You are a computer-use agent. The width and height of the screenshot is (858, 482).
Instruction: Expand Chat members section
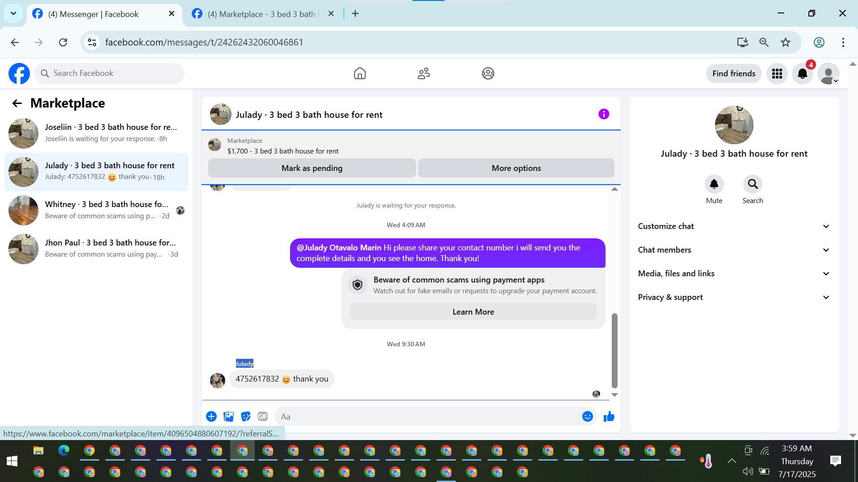(x=734, y=250)
